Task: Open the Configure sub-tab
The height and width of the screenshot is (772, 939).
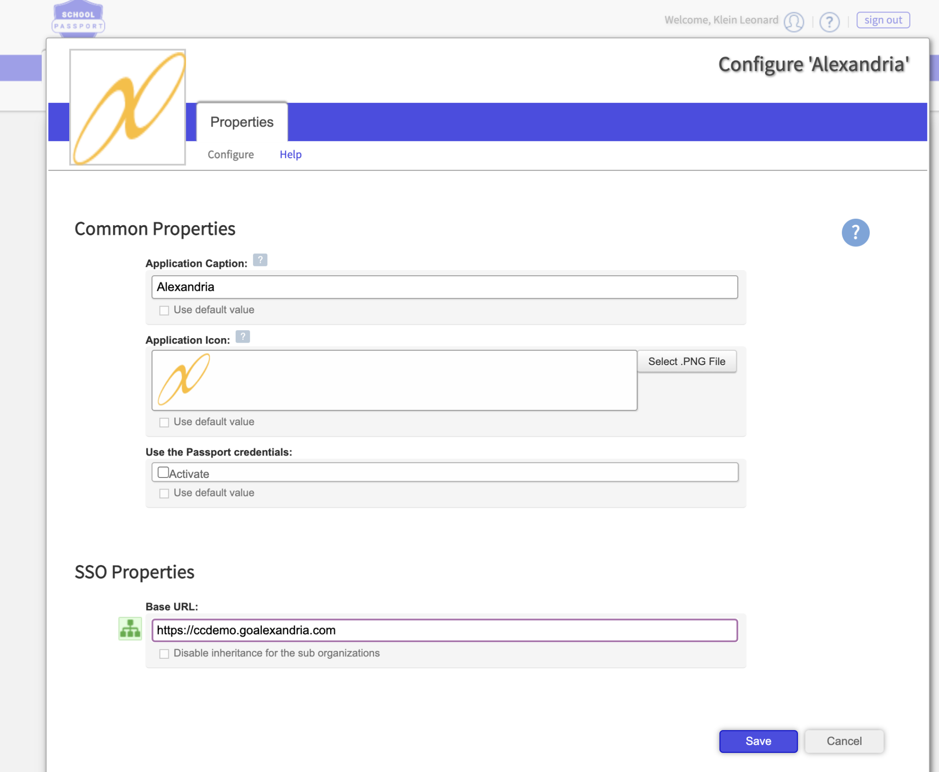Action: [x=231, y=155]
